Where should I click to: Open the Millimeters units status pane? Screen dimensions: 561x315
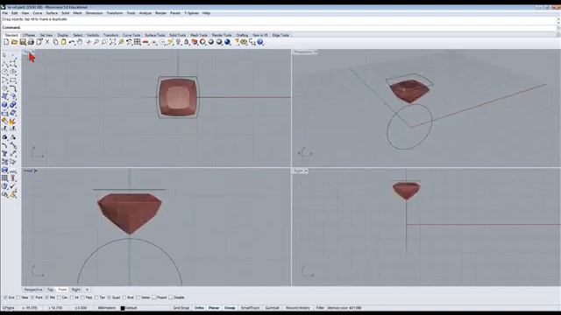click(107, 308)
